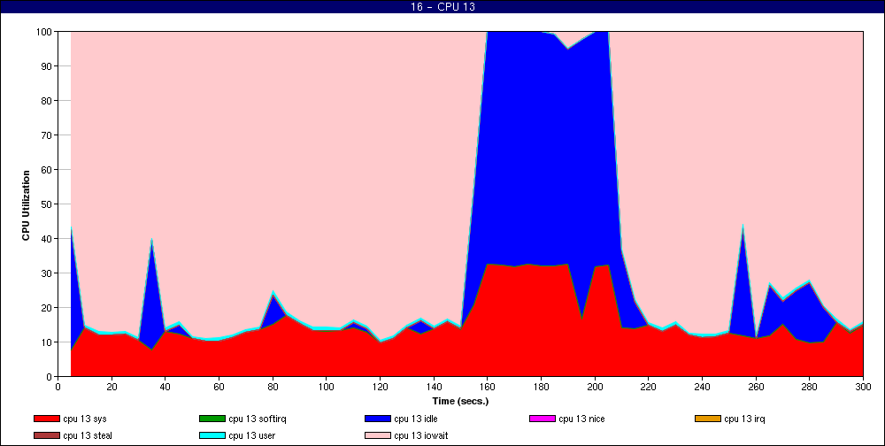Click the x-axis tick label 40
The image size is (885, 446).
pyautogui.click(x=165, y=387)
